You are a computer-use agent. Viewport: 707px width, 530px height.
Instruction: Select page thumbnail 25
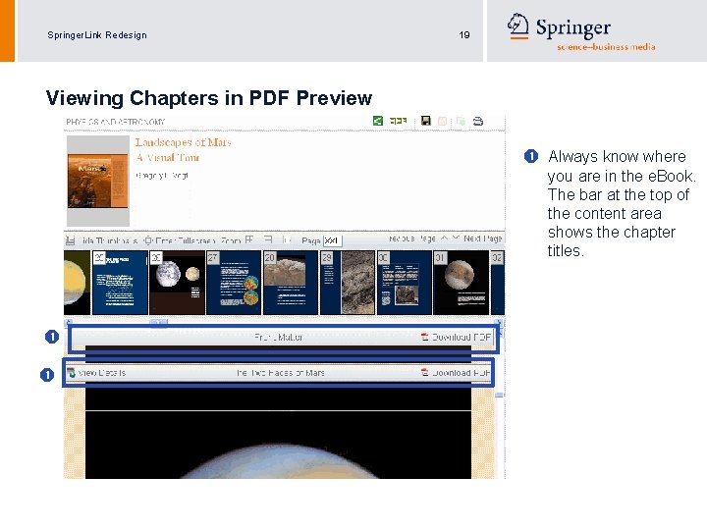click(x=120, y=283)
